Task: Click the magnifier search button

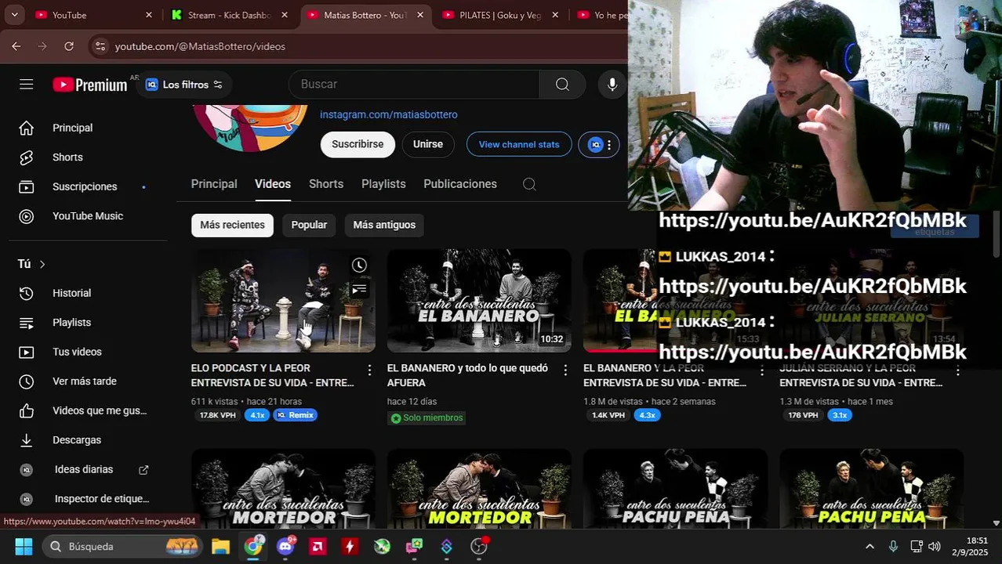Action: pos(562,84)
